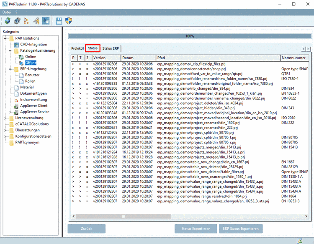The width and height of the screenshot is (314, 244).
Task: Click the PARTsynonym folder icon
Action: (11, 143)
